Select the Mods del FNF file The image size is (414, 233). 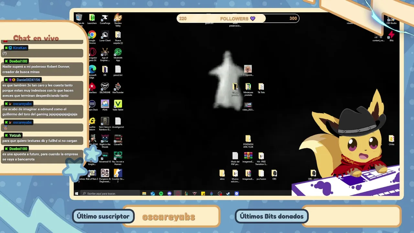pos(235,159)
